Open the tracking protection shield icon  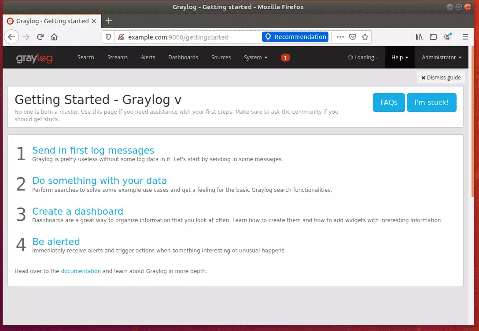108,37
